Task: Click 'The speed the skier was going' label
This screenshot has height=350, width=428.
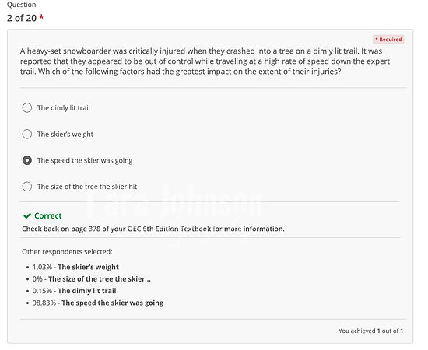Action: [x=85, y=160]
